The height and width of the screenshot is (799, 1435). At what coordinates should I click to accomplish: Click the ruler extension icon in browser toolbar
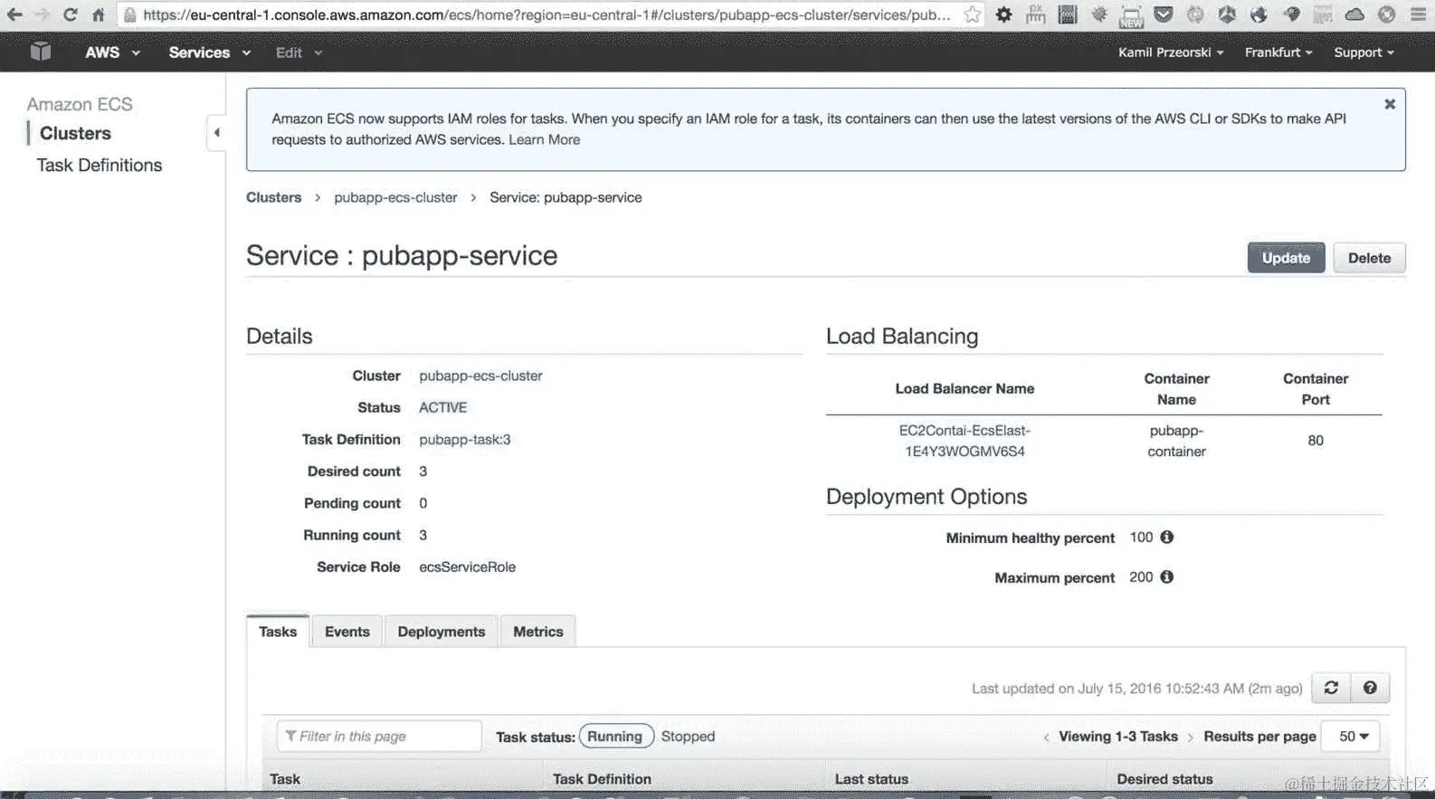pos(1035,14)
